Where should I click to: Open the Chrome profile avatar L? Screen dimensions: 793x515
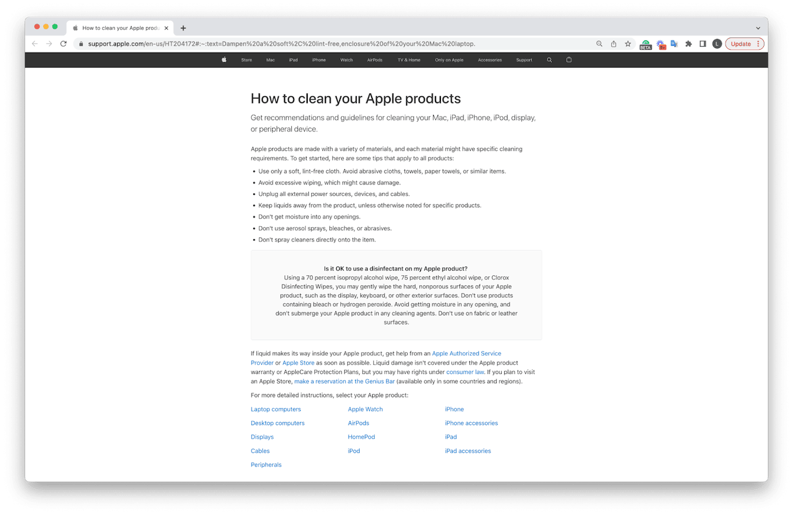click(x=717, y=43)
